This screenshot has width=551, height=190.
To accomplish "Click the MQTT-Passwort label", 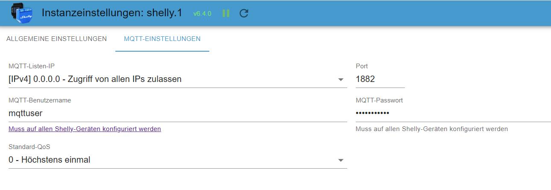I will coord(379,100).
